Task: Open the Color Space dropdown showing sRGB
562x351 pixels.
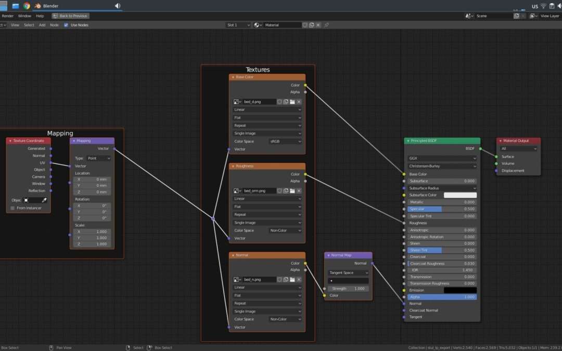Action: pyautogui.click(x=285, y=141)
